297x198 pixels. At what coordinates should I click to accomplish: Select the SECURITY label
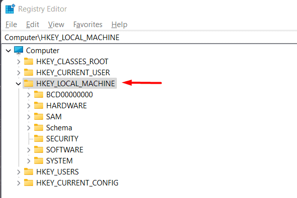click(x=62, y=139)
